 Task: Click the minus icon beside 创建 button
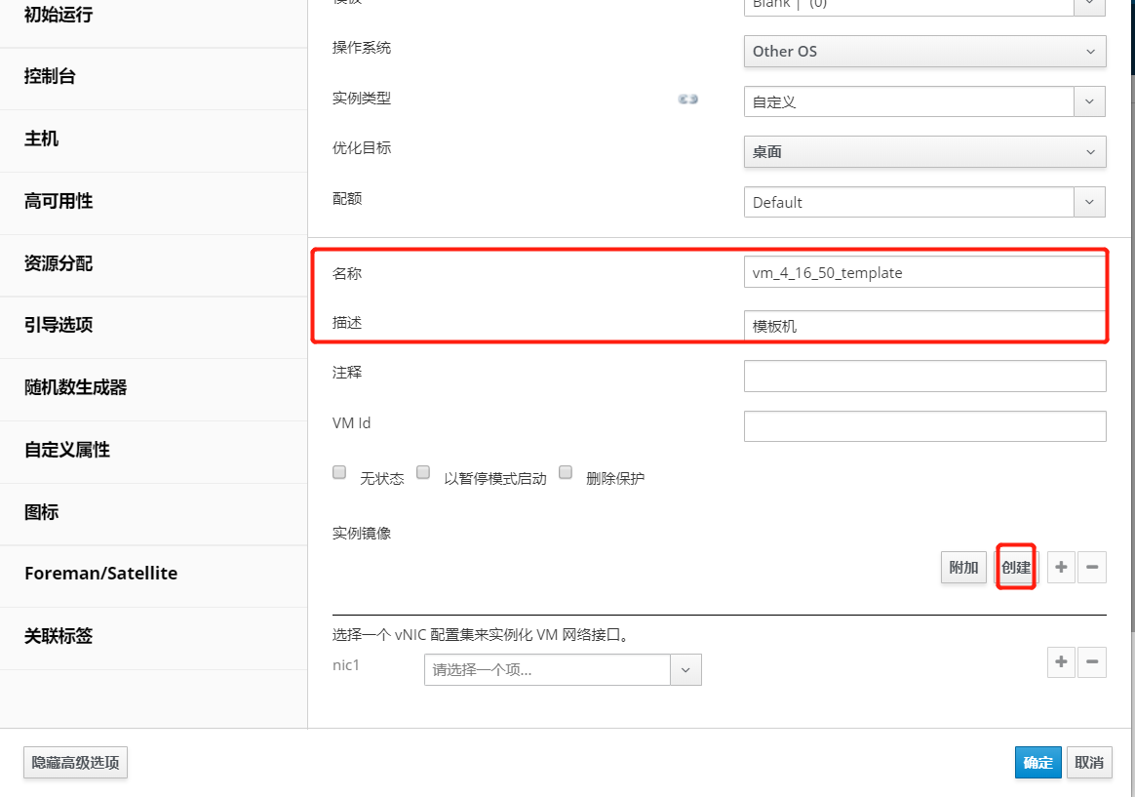click(x=1092, y=567)
